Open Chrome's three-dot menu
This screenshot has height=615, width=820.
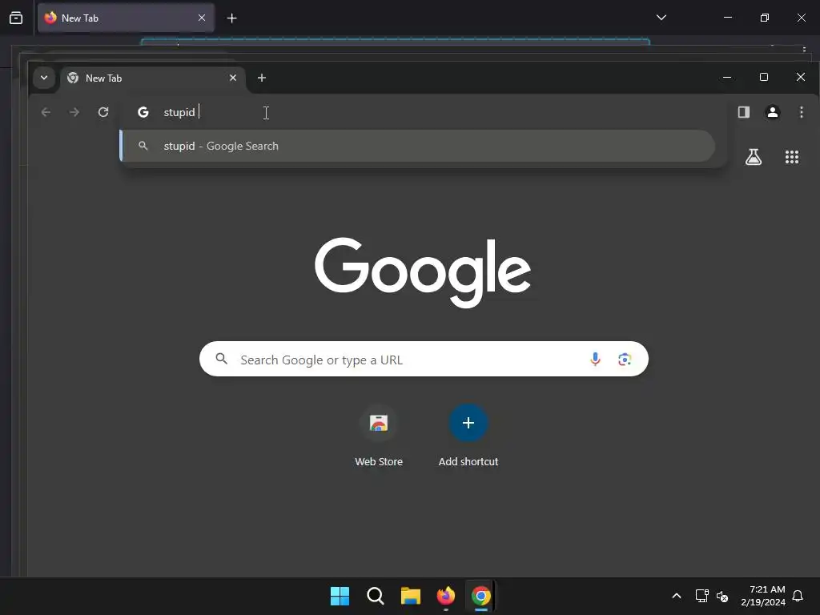(801, 112)
